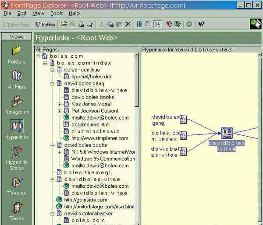Toggle Repeated Hyperlinks button
263x225 pixels.
tap(149, 25)
